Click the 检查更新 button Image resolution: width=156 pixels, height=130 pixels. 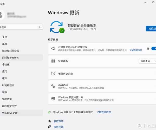click(x=151, y=29)
